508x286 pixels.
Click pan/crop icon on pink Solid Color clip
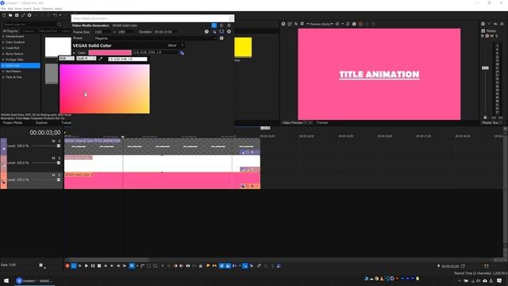(247, 186)
